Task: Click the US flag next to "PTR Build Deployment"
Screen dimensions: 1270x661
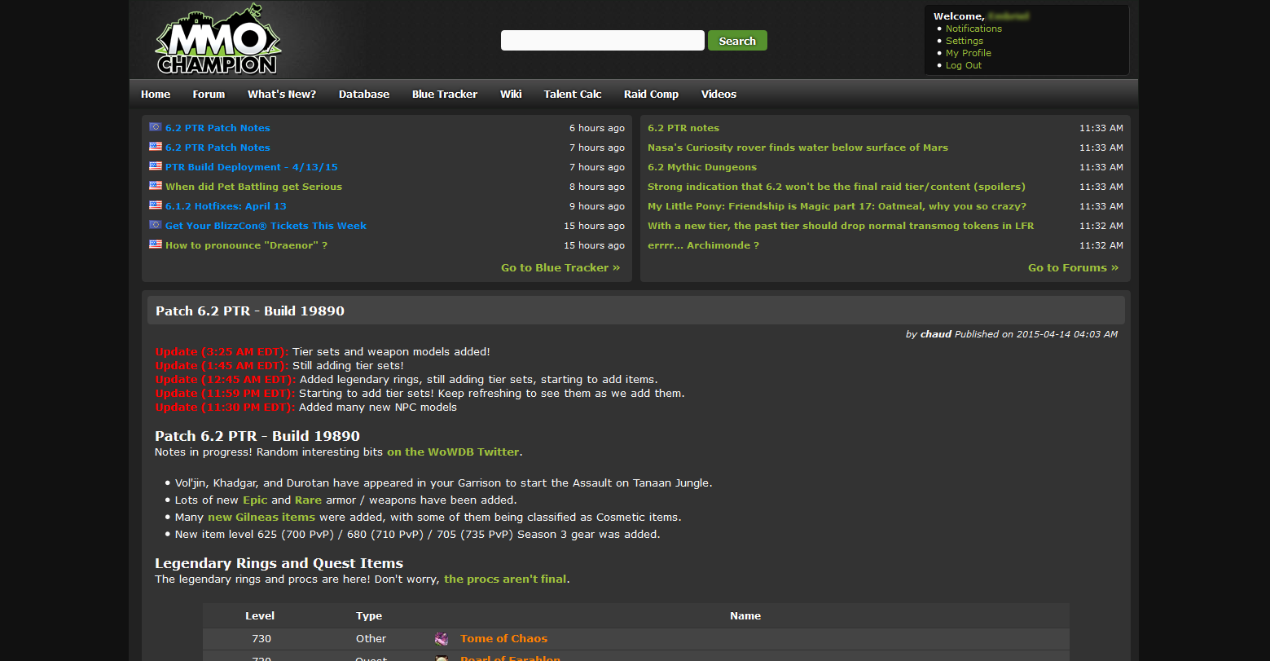Action: [155, 165]
